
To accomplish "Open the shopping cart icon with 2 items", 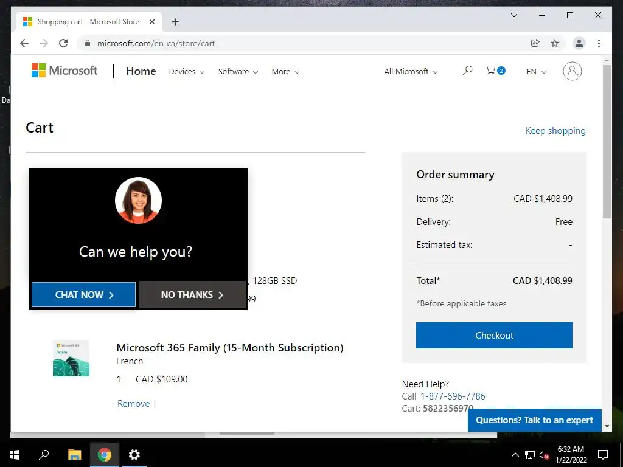I will pyautogui.click(x=495, y=71).
